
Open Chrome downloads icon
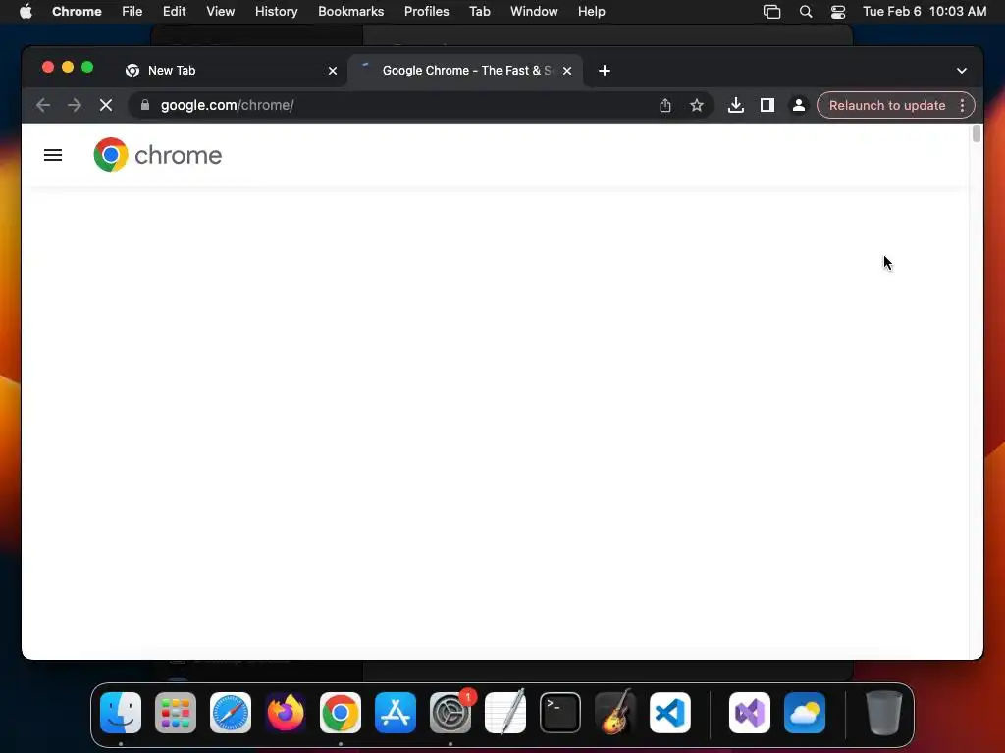coord(736,105)
